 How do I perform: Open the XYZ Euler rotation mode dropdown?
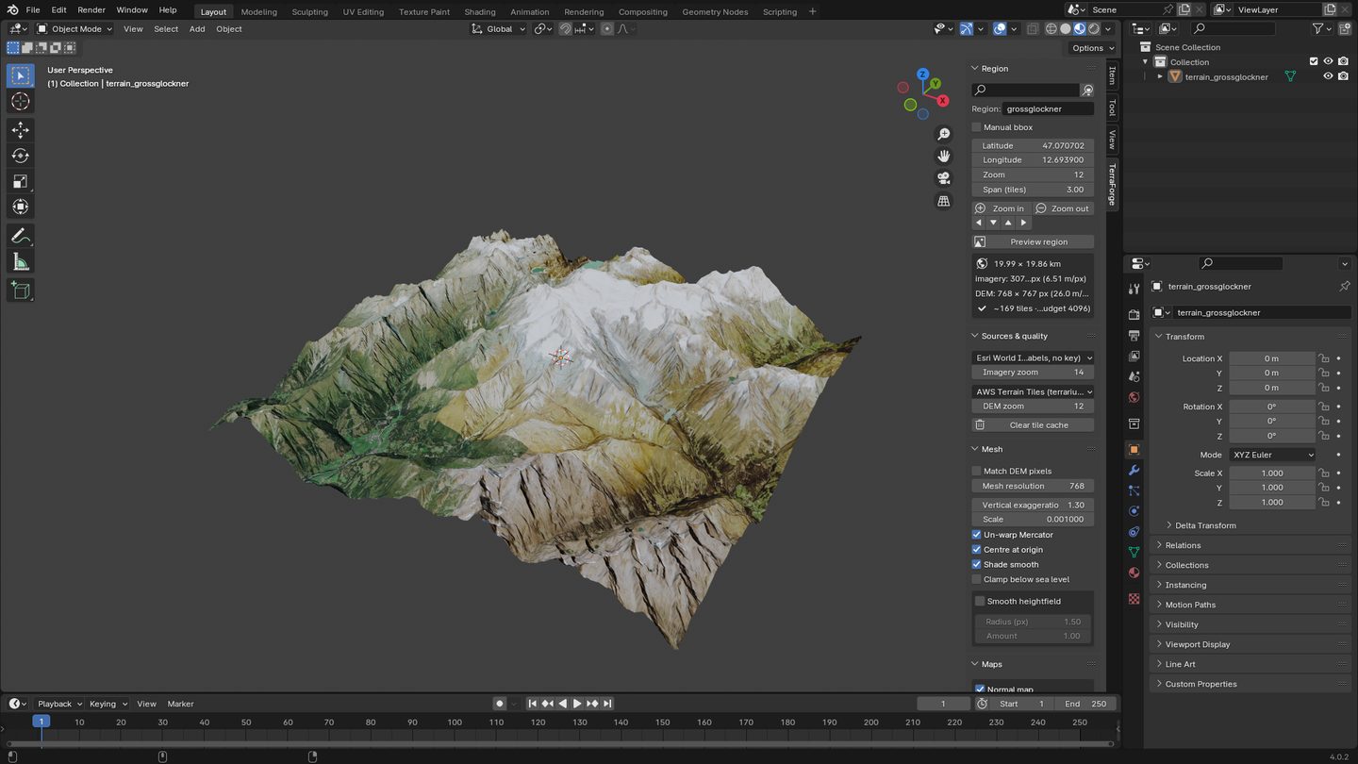[1271, 455]
